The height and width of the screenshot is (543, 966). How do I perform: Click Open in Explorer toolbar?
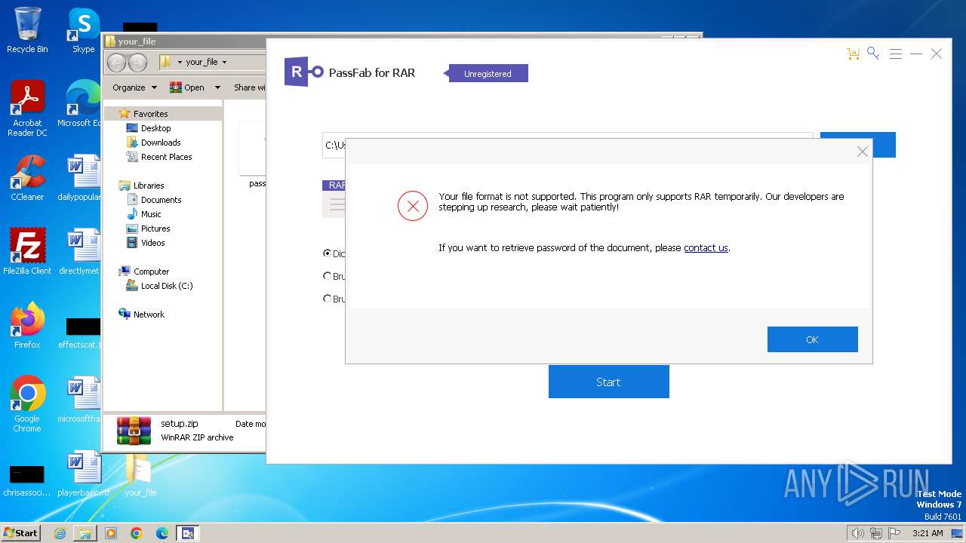pos(188,87)
